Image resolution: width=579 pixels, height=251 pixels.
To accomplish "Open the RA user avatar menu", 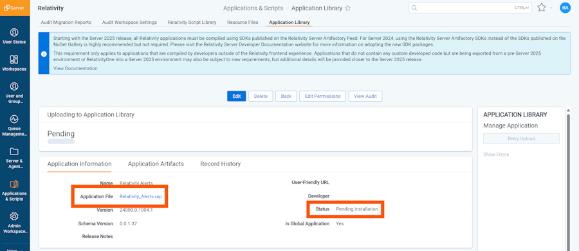I will click(565, 8).
